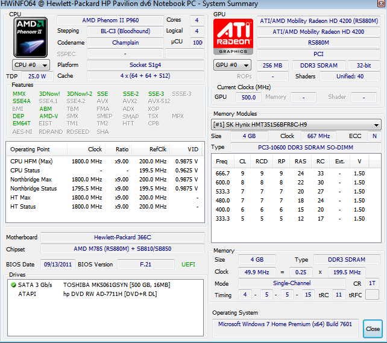The image size is (387, 343).
Task: Click the EM64T feature label
Action: pos(22,124)
